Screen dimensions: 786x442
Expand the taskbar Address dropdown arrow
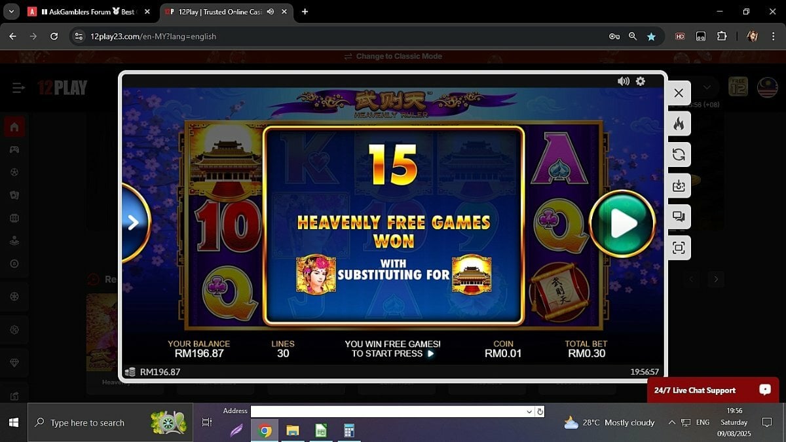(x=529, y=411)
